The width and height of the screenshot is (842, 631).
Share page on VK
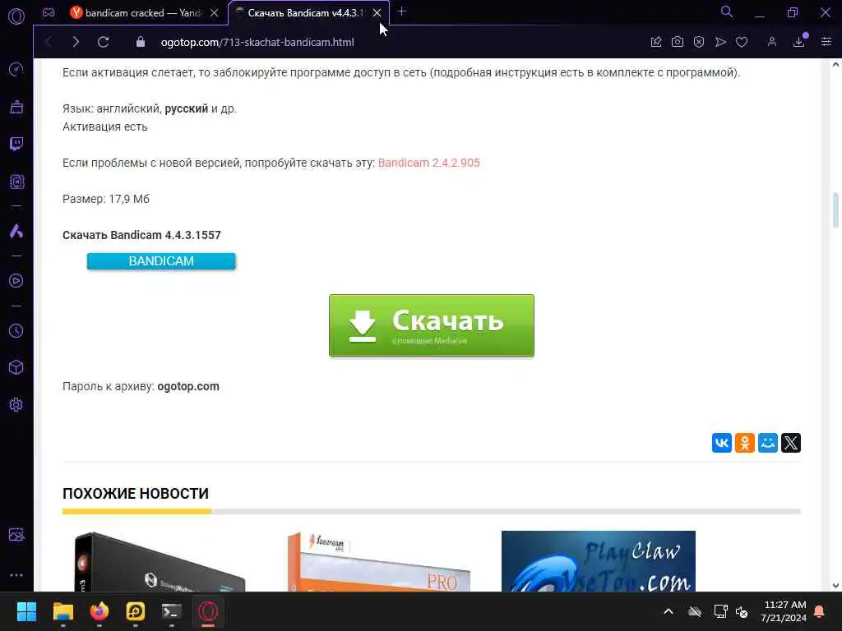pos(722,443)
